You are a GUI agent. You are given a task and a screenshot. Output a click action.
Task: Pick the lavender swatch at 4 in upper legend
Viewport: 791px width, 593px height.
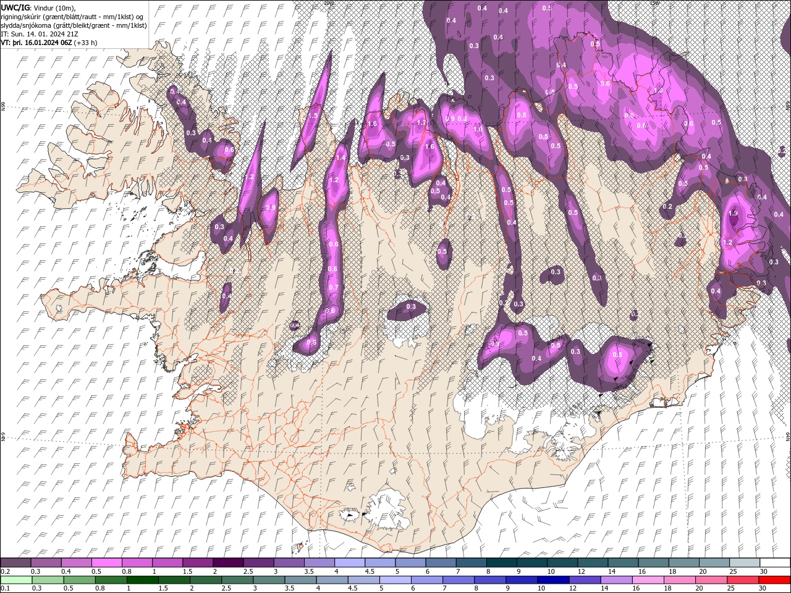click(349, 563)
